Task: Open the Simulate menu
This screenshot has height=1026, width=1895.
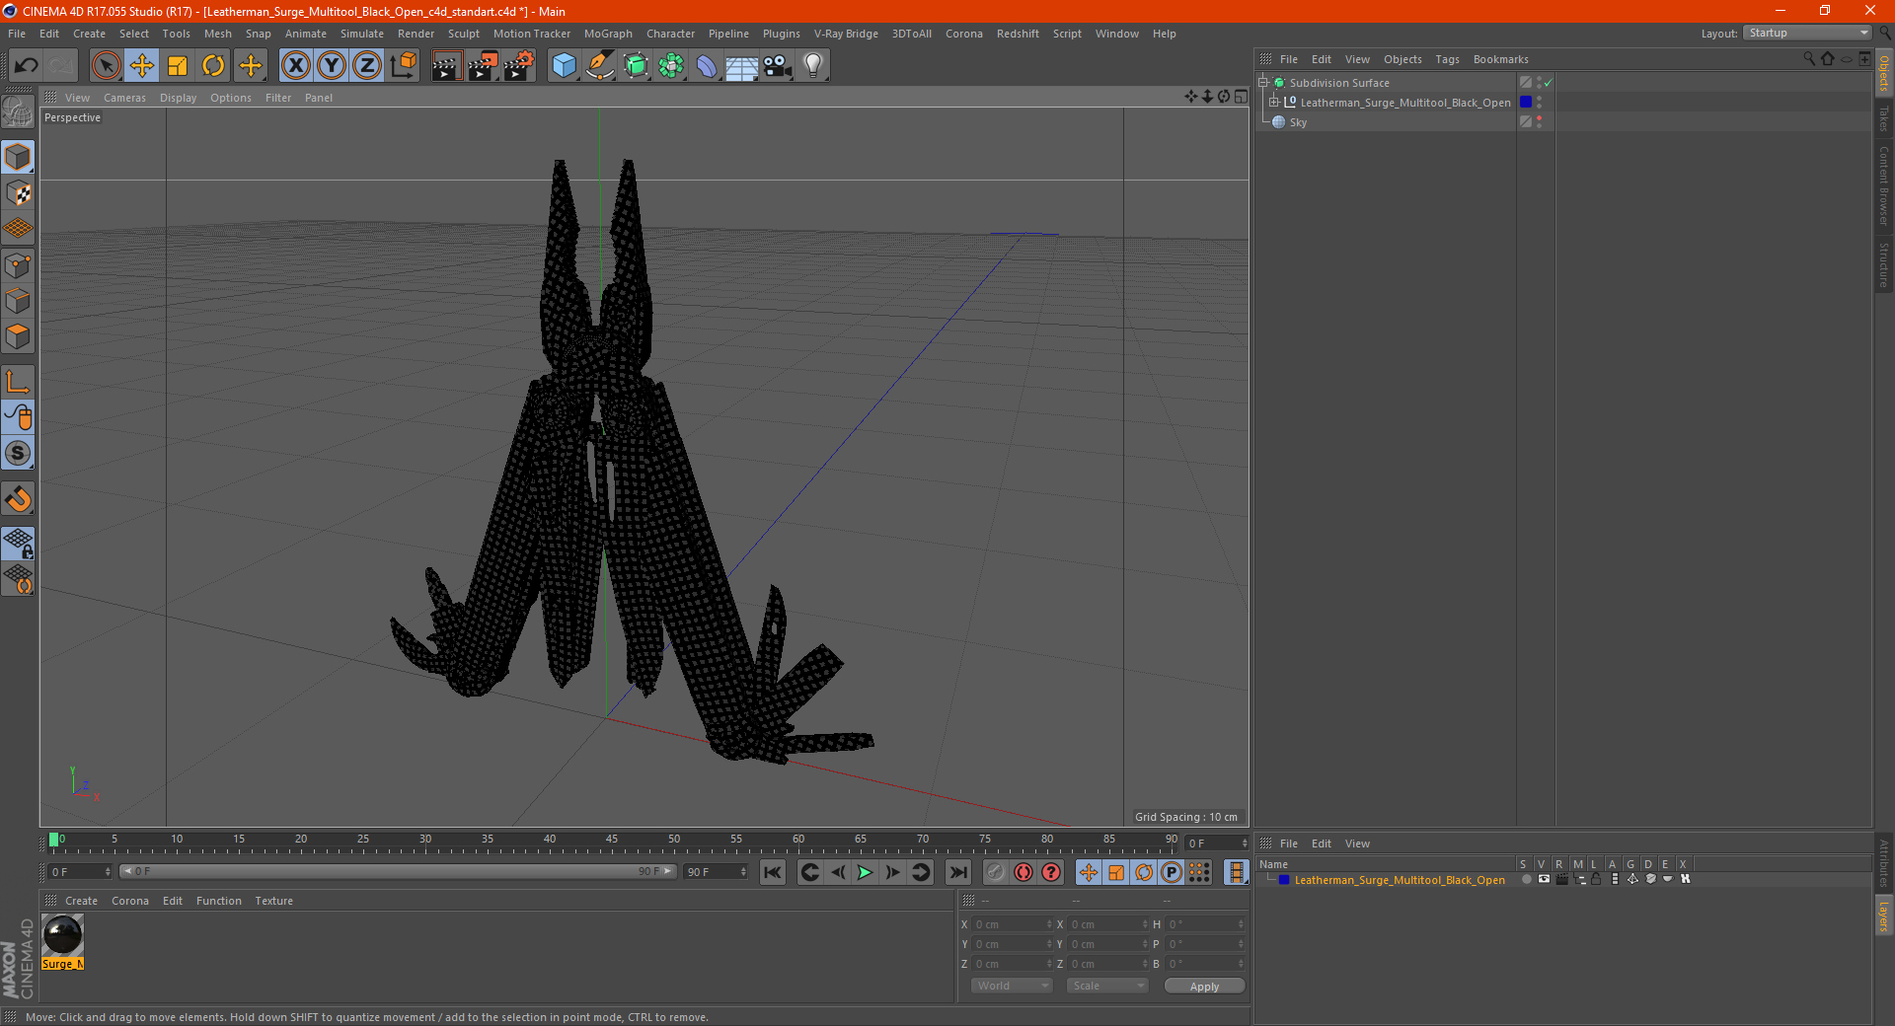Action: [362, 34]
